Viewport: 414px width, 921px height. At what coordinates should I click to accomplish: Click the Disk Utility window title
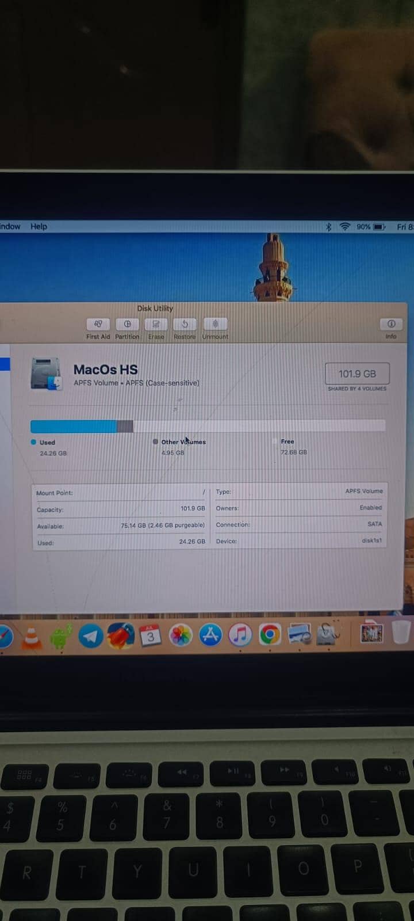click(155, 309)
